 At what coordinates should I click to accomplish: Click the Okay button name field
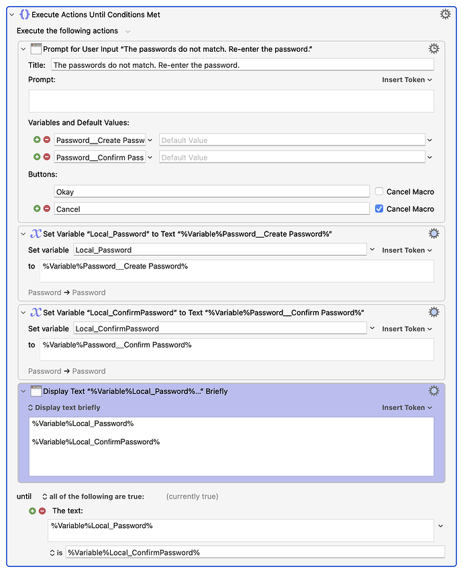[x=211, y=191]
